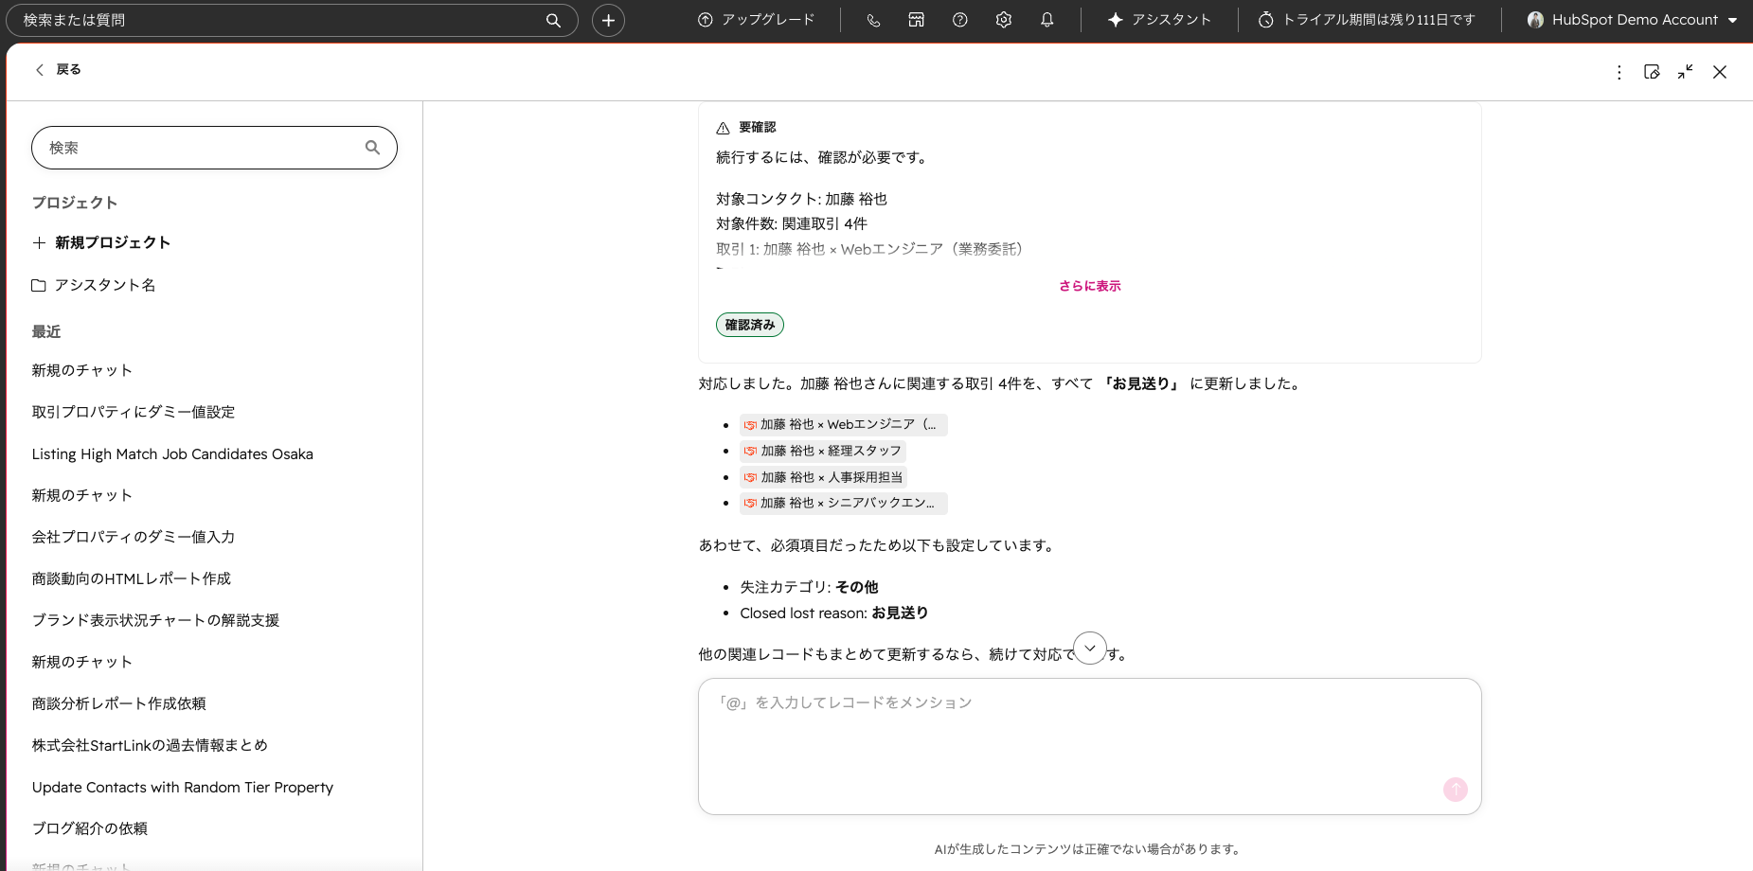Open chat ブランド表示状況チャートの解説支援
This screenshot has width=1753, height=871.
tap(155, 620)
